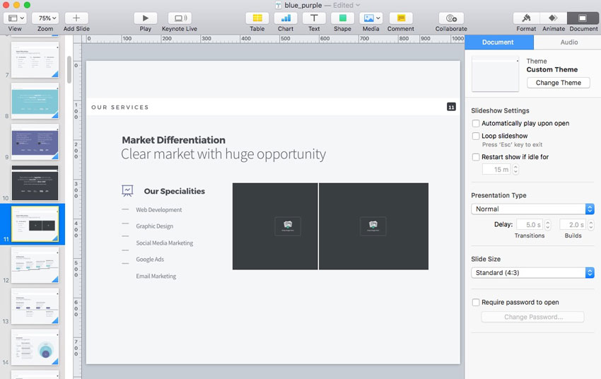Click Change Theme button
Viewport: 601px width, 379px height.
pyautogui.click(x=558, y=83)
